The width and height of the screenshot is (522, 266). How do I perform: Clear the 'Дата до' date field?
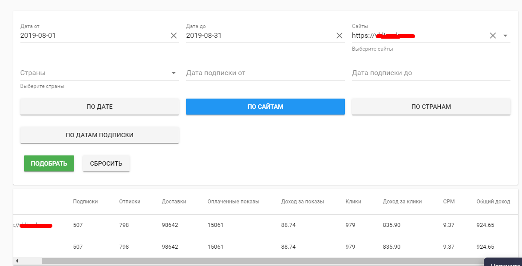tap(340, 36)
